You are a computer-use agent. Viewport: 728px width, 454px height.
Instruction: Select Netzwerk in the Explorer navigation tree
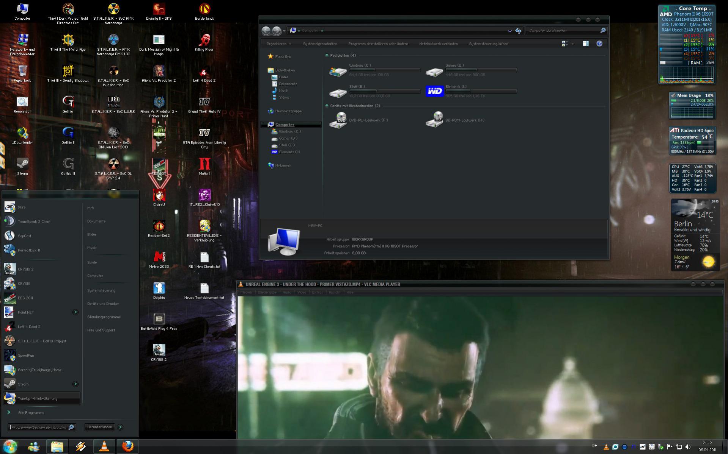point(280,165)
